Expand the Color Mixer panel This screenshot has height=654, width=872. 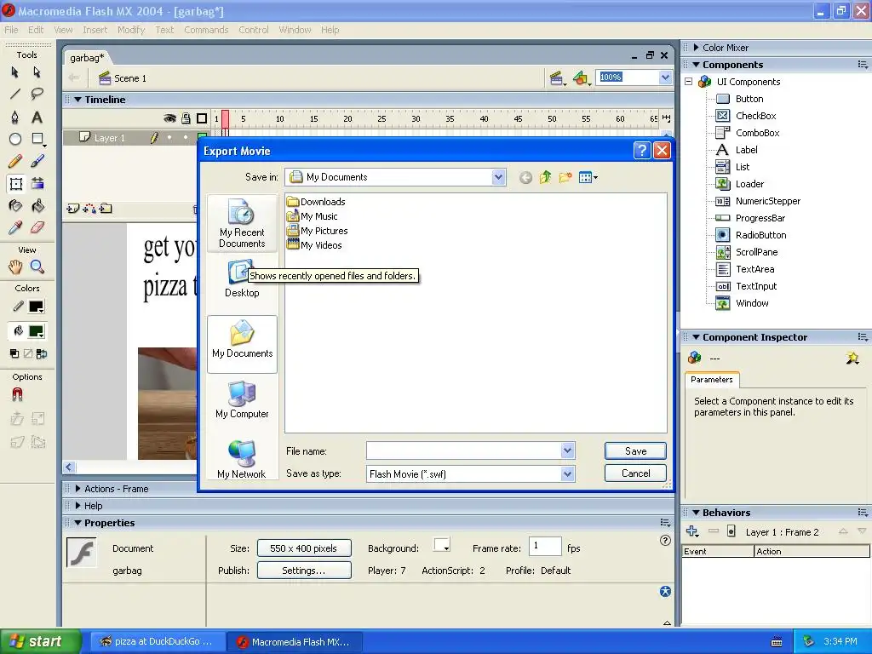(x=697, y=48)
